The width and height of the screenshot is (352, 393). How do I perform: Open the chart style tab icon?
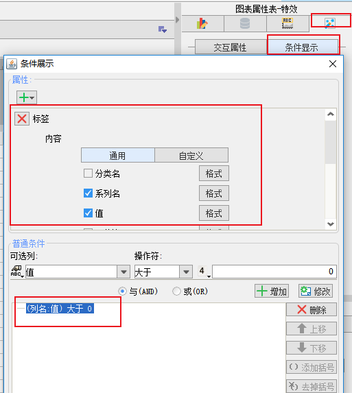coord(288,23)
